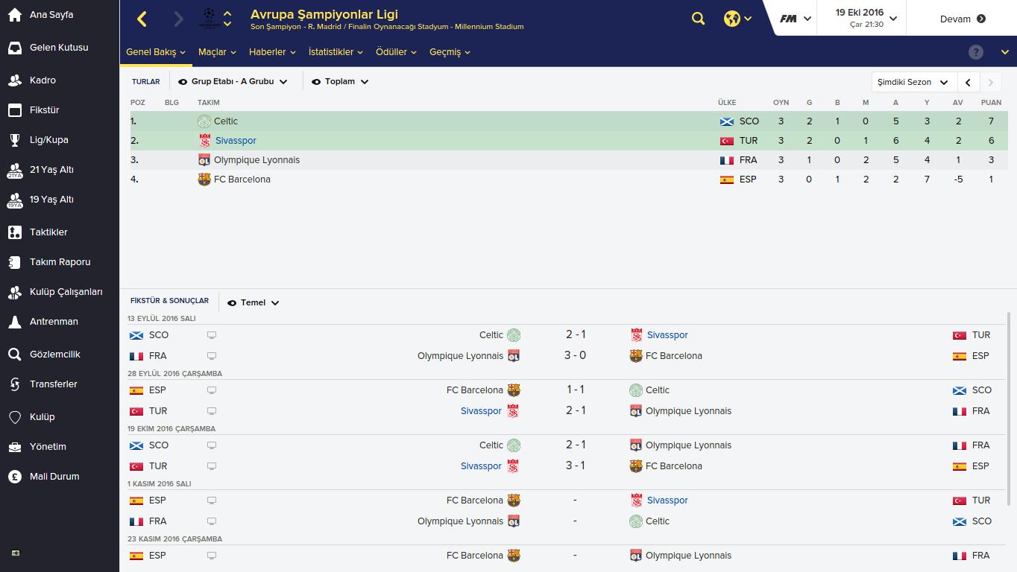Open the Ödüller menu
1017x572 pixels.
coord(396,52)
